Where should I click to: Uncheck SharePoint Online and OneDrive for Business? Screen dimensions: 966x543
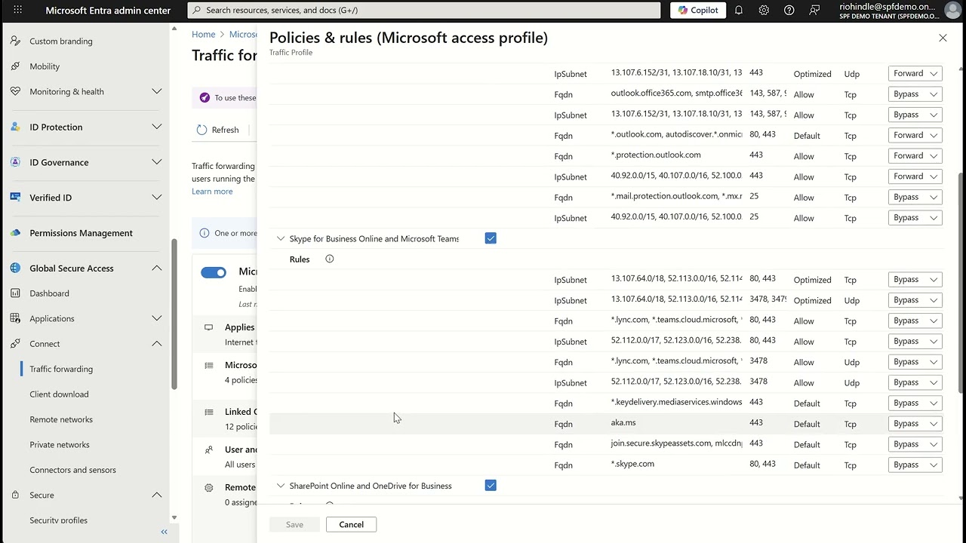pos(491,486)
